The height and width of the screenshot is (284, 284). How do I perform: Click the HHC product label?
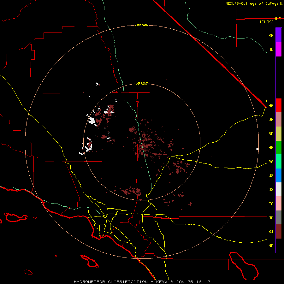click(x=277, y=19)
